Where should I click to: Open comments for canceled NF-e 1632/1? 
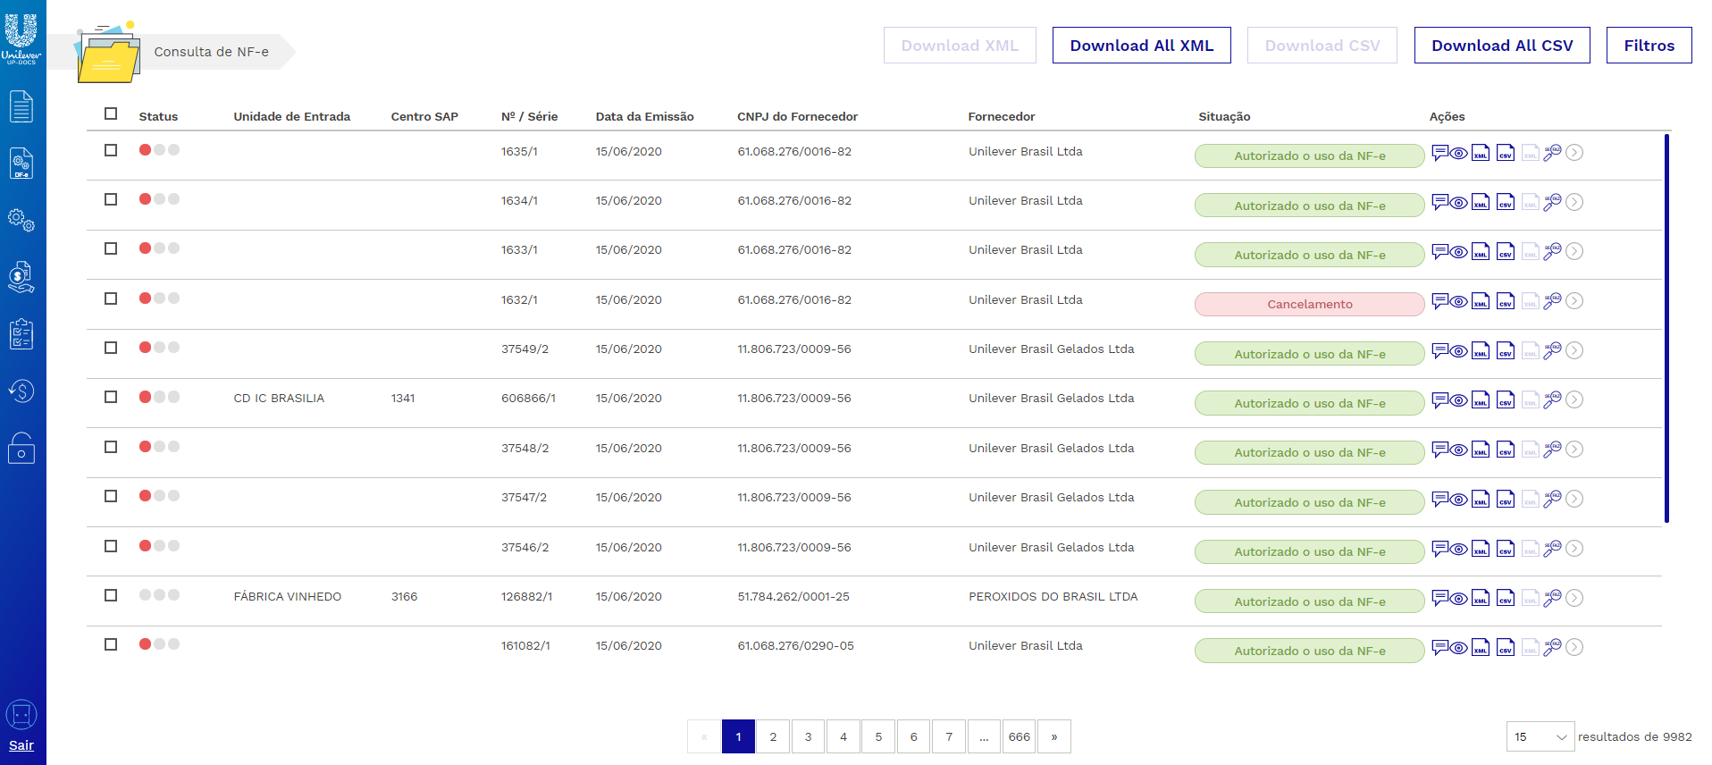1439,301
